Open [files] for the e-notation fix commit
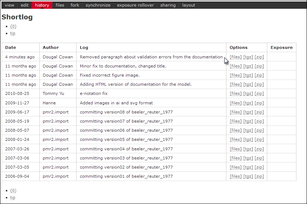The width and height of the screenshot is (307, 204). pos(236,93)
